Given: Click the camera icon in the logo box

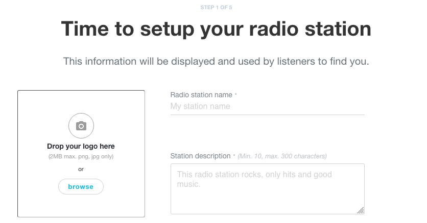Looking at the screenshot, I should (81, 126).
